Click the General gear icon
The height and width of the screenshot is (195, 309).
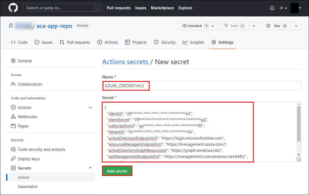tap(13, 61)
